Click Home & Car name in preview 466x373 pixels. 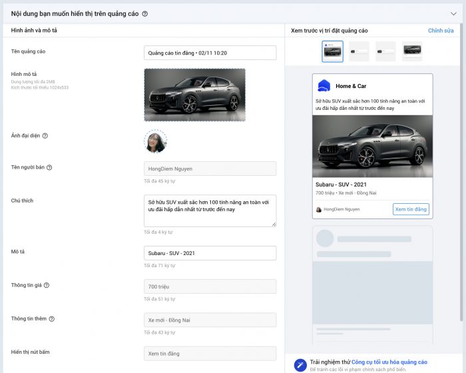(x=351, y=87)
